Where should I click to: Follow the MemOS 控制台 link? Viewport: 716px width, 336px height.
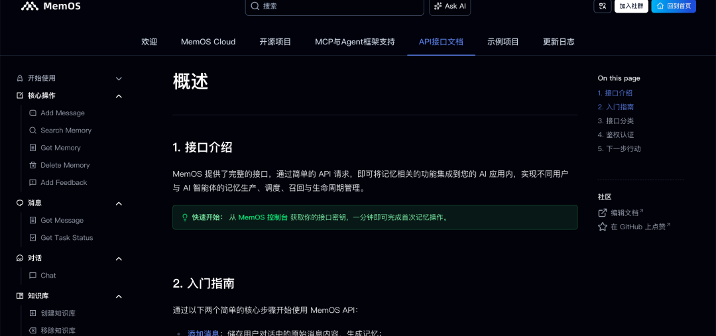point(263,217)
